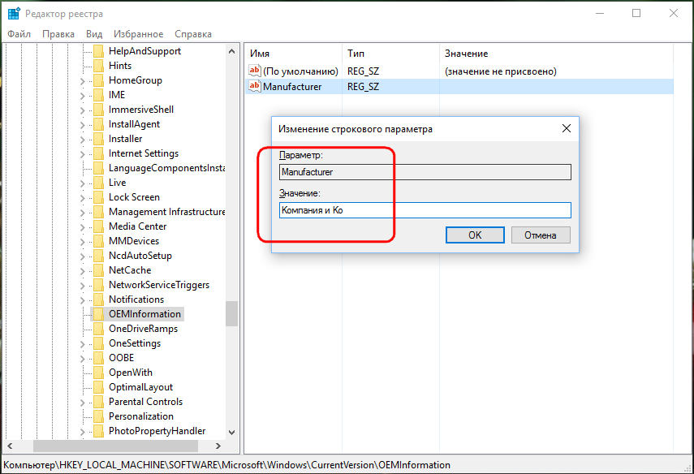Expand the MMDevices key
Screen dimensions: 694x474
pos(82,242)
